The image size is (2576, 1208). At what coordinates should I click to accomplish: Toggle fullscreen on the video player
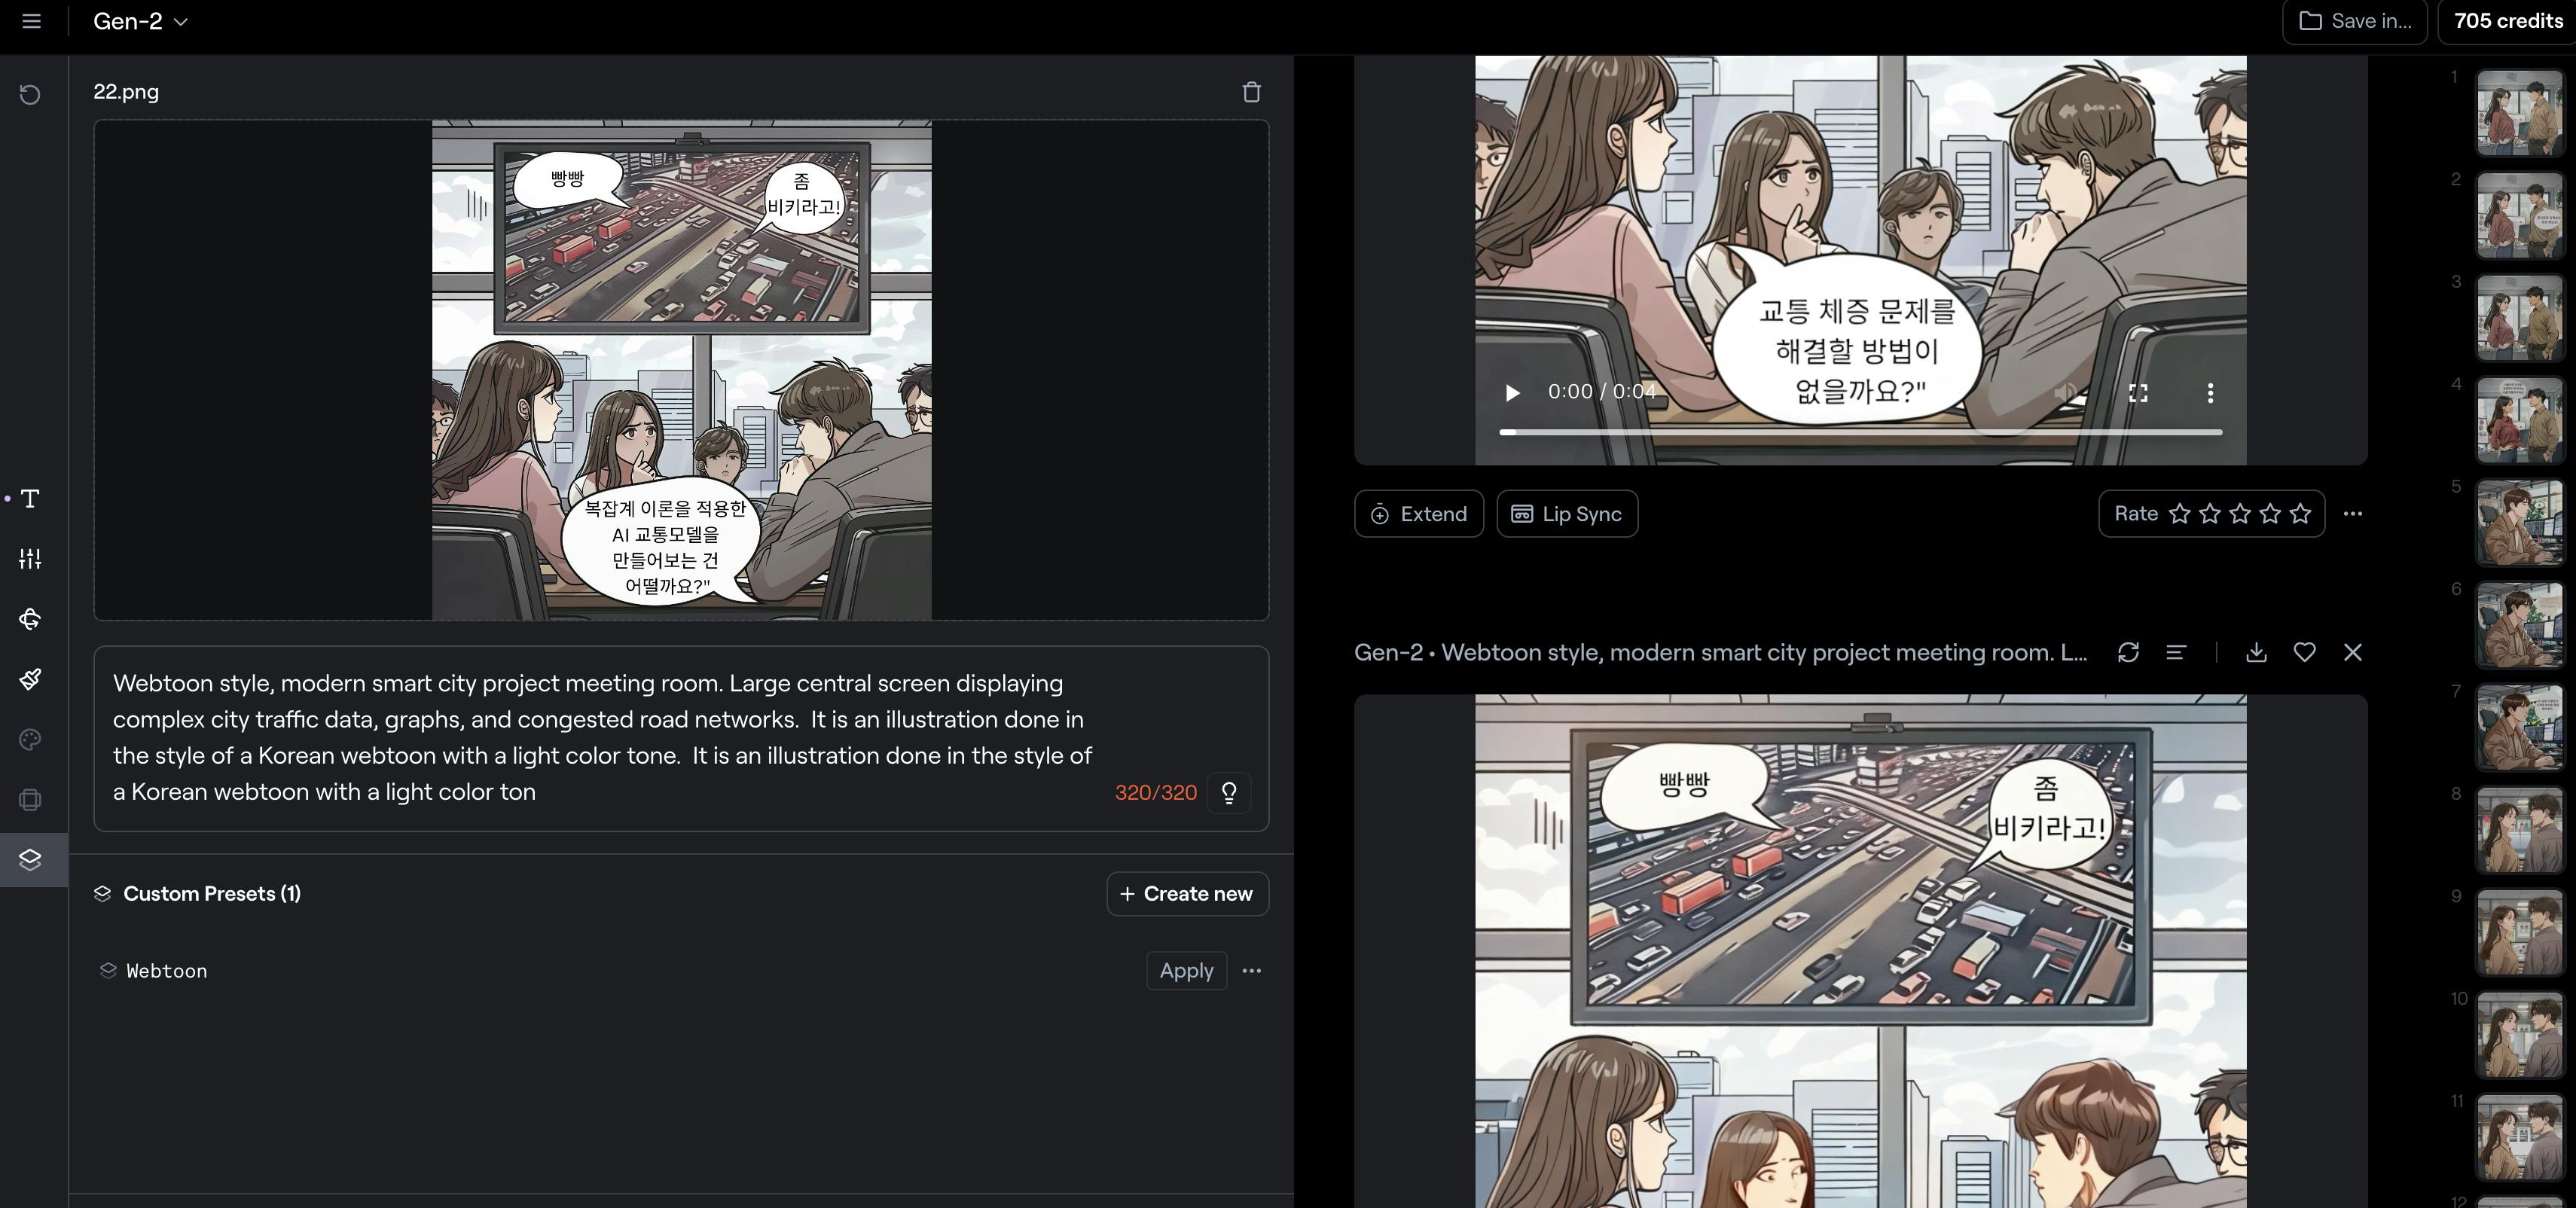tap(2138, 393)
